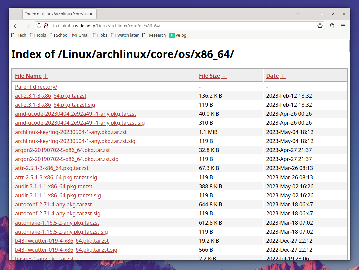Viewport: 359px width, 270px height.
Task: Click the browser forward arrow
Action: pyautogui.click(x=27, y=26)
